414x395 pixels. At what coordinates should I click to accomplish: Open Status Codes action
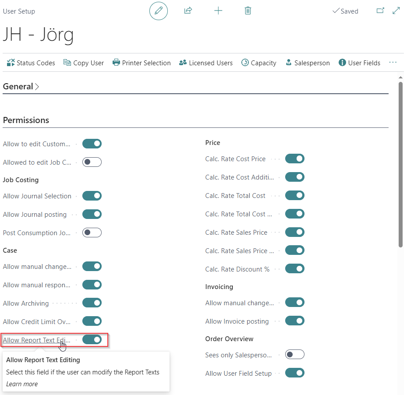31,63
